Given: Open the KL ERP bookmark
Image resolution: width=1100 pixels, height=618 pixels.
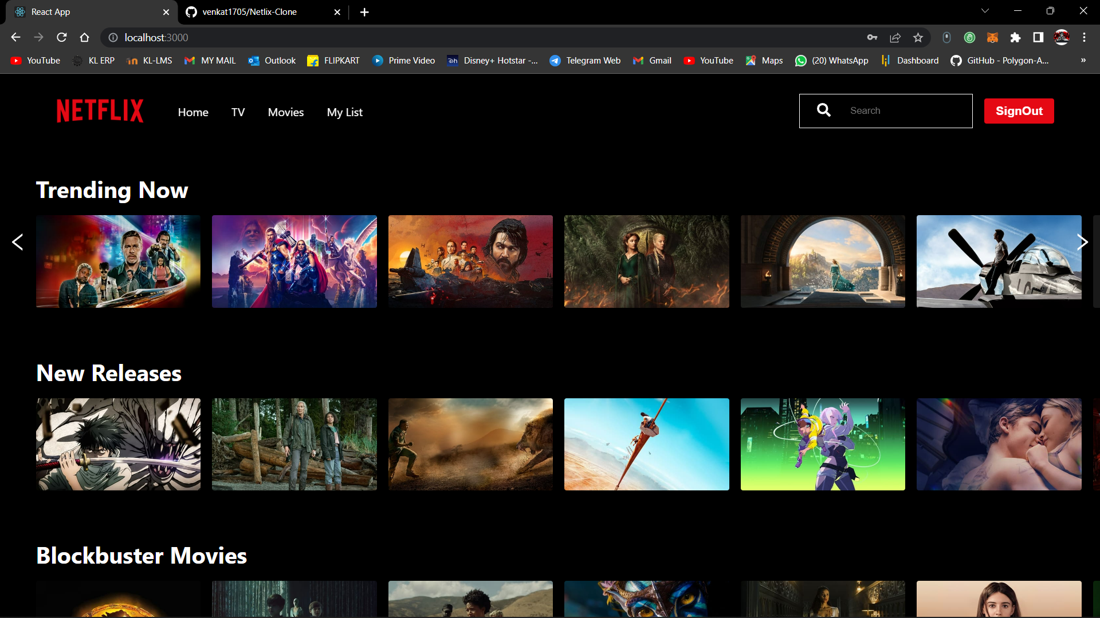Looking at the screenshot, I should tap(93, 60).
